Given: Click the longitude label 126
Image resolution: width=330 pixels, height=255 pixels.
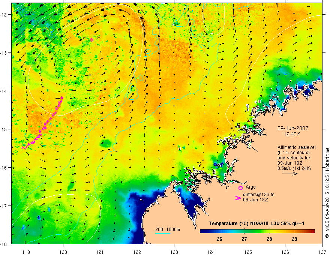Looking at the screenshot, I should tap(285, 252).
